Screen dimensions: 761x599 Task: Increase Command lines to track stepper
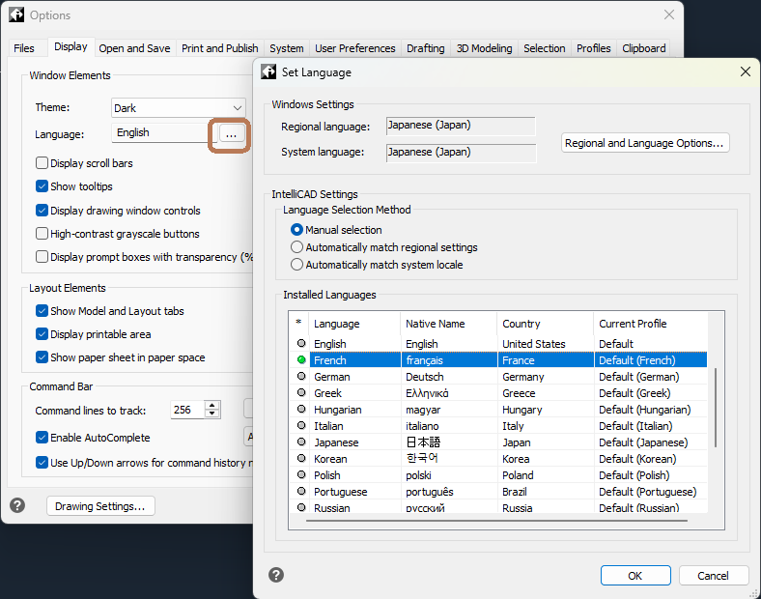(212, 405)
